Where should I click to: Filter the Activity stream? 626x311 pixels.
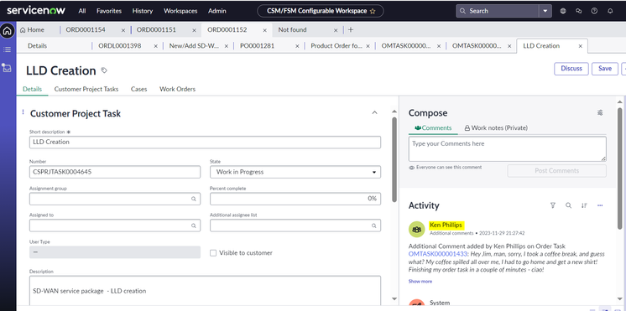pyautogui.click(x=552, y=205)
